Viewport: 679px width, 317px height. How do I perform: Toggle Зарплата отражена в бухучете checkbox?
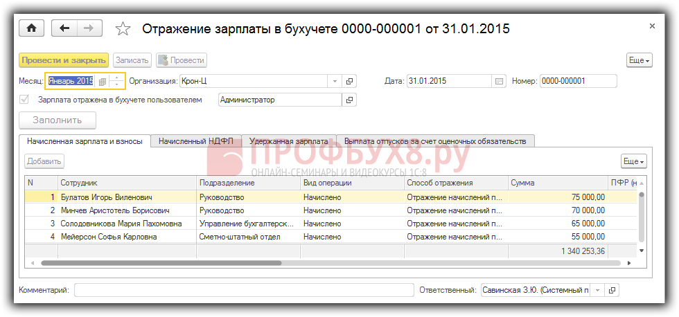pos(24,100)
